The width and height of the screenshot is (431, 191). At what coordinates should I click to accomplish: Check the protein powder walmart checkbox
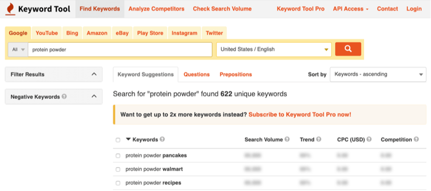[x=118, y=169]
